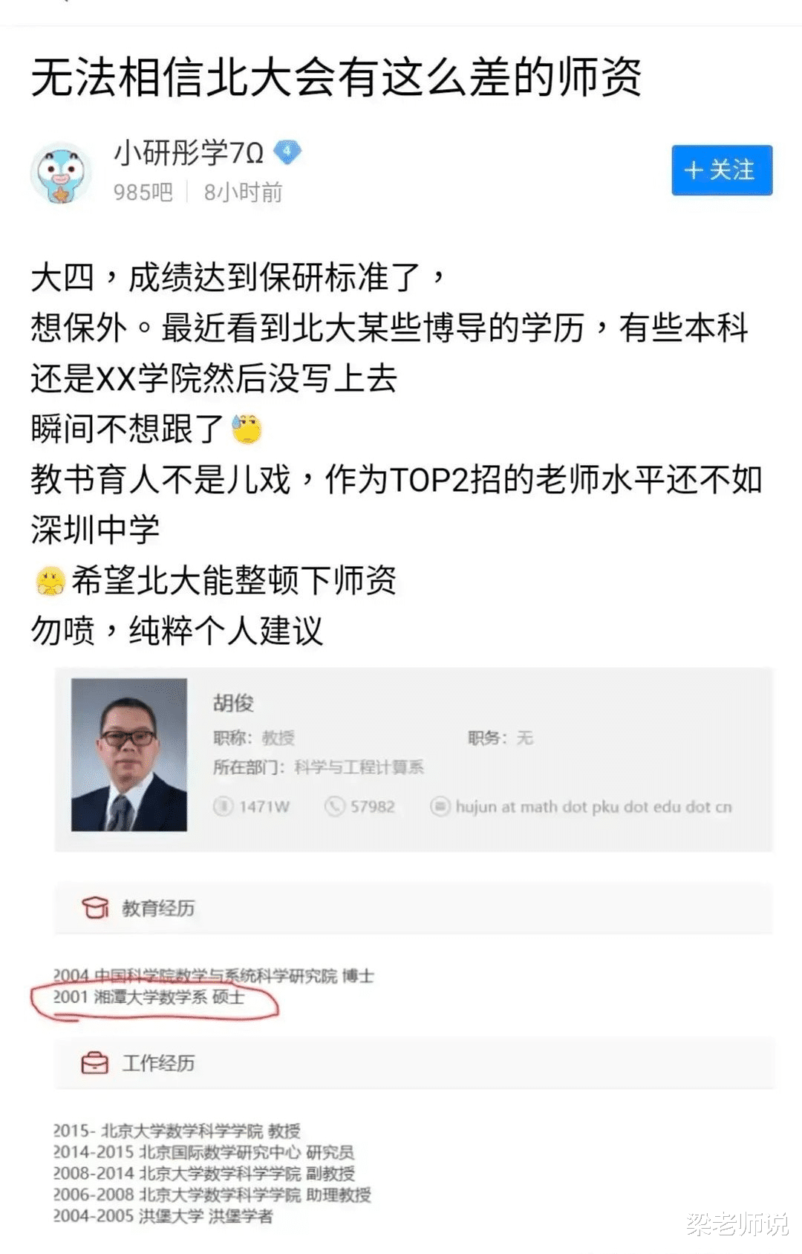Image resolution: width=802 pixels, height=1254 pixels.
Task: Tap the name 胡俊 in the profile card
Action: point(233,703)
